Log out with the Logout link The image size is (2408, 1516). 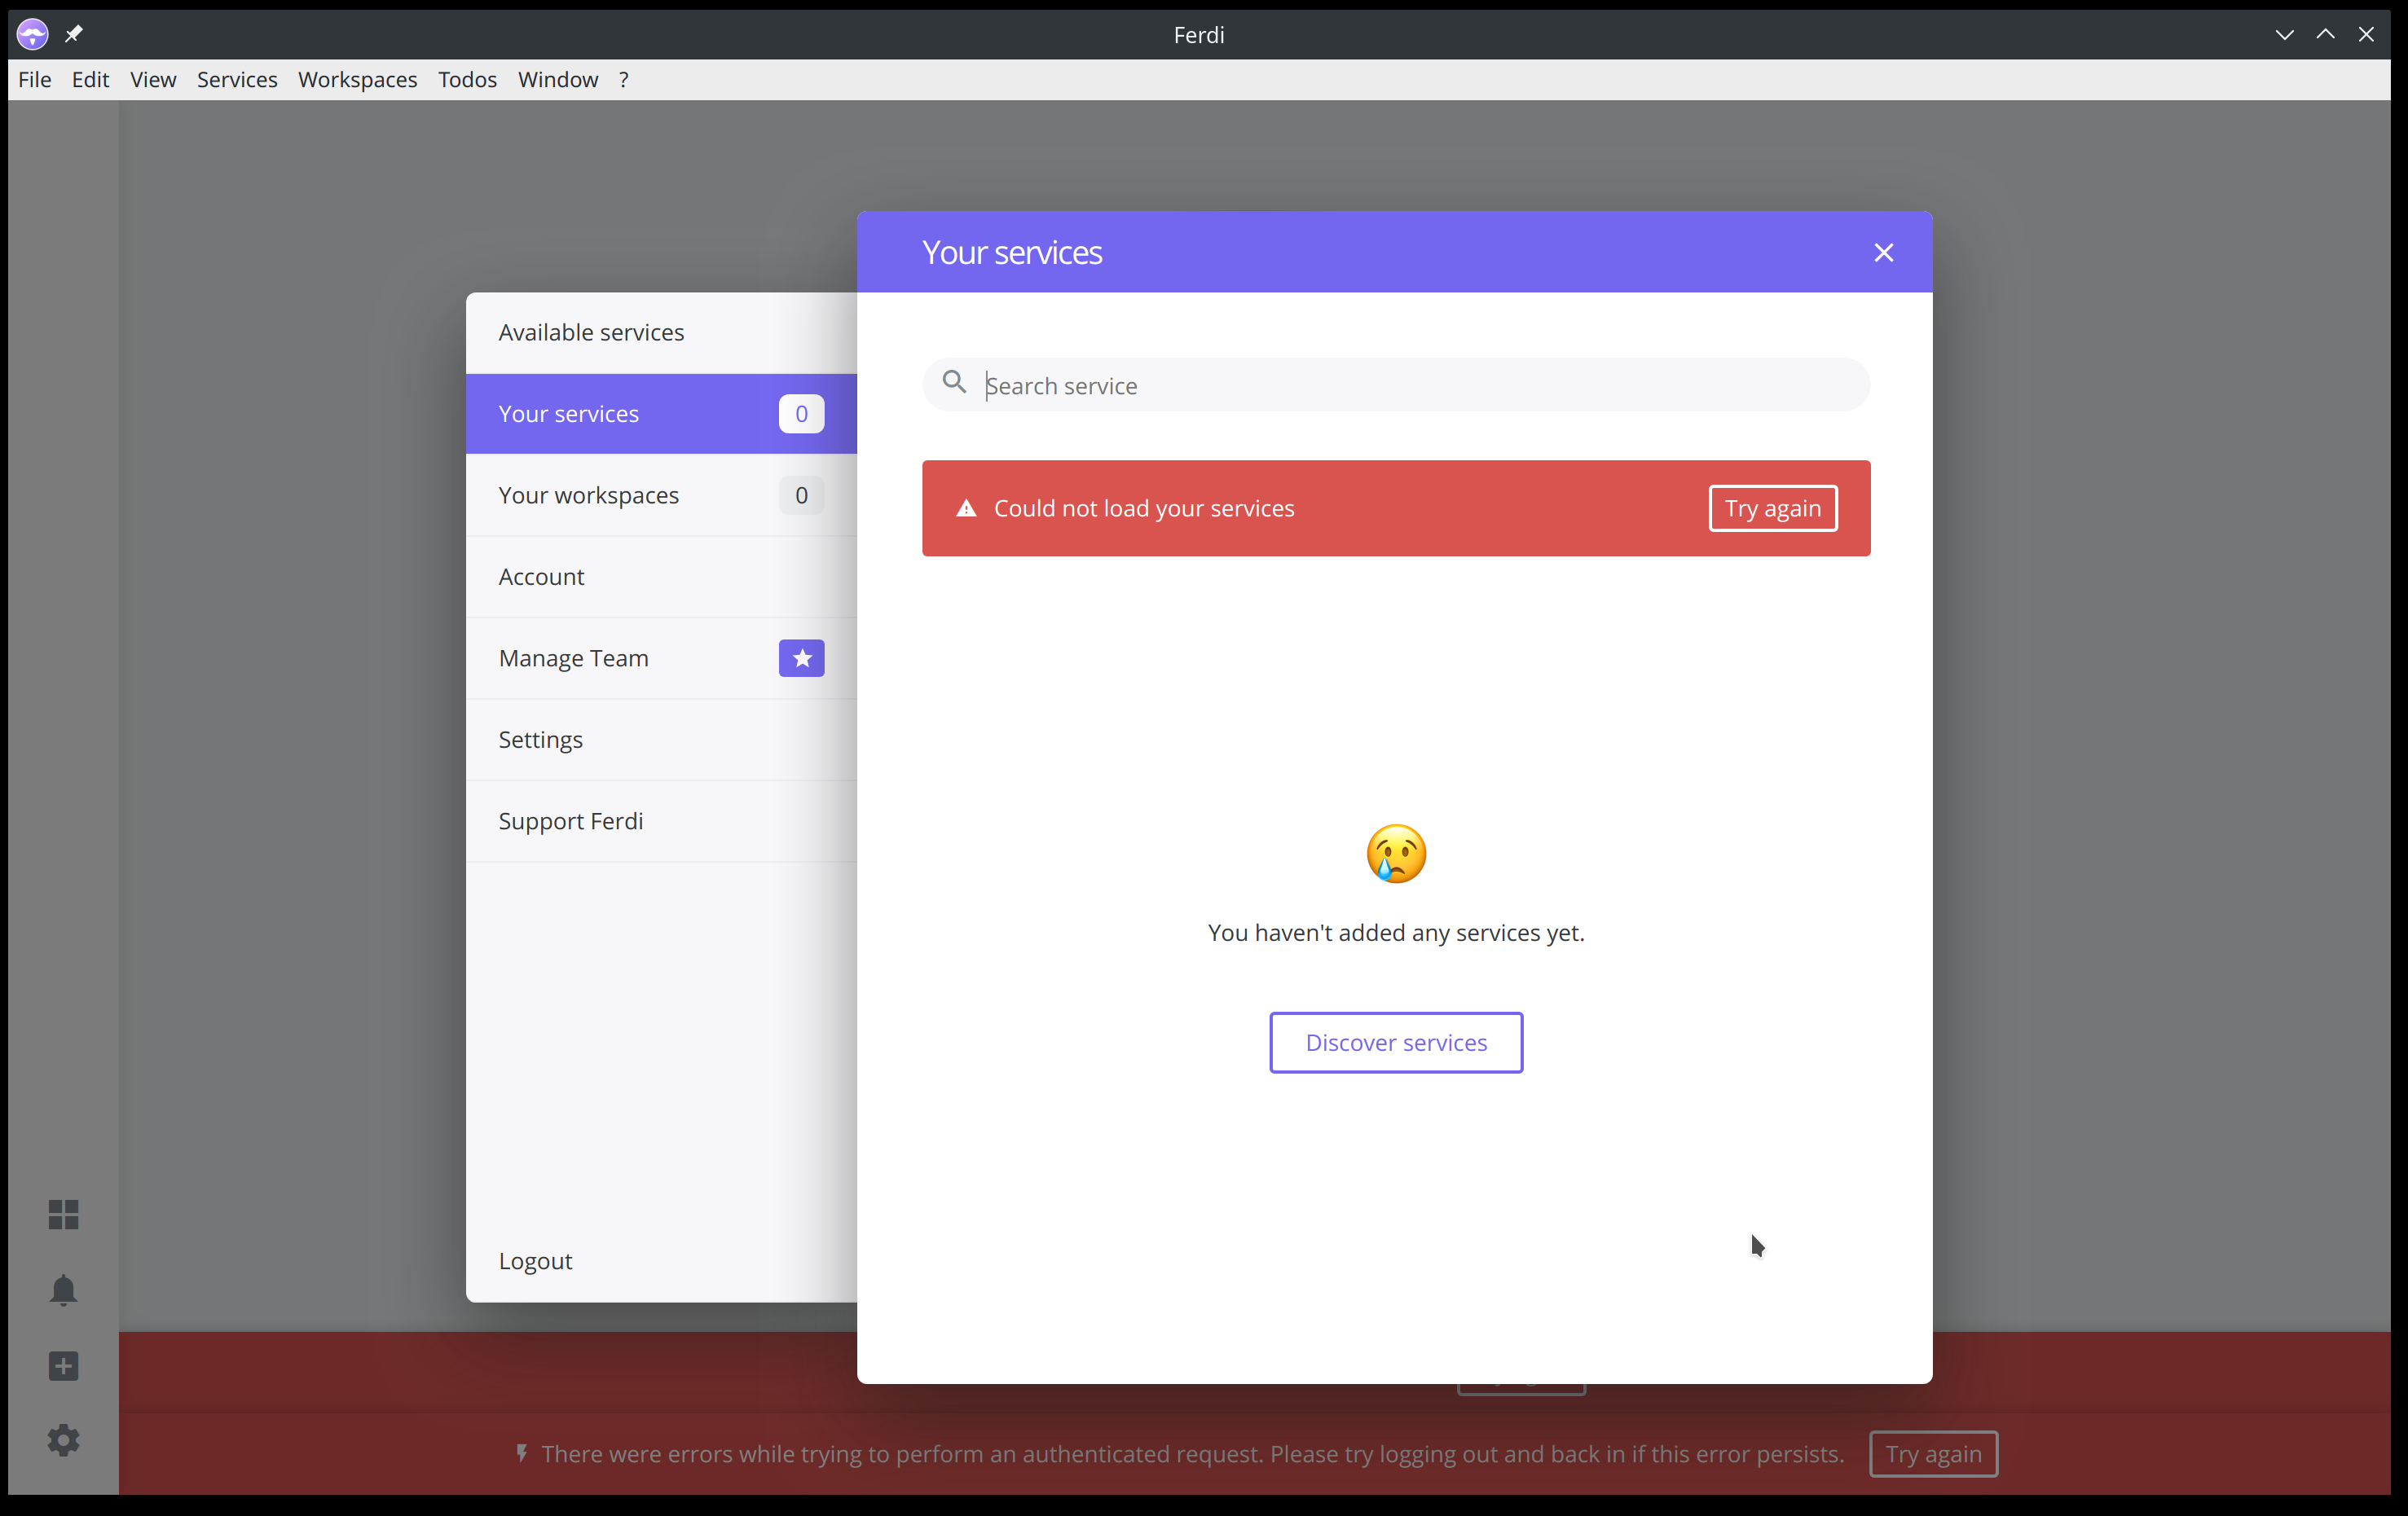click(x=535, y=1261)
